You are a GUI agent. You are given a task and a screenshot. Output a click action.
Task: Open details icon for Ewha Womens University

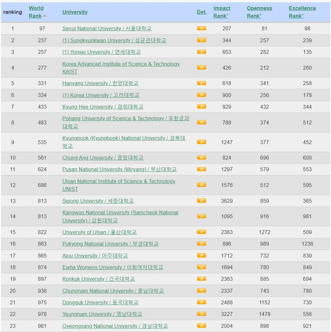tap(201, 267)
